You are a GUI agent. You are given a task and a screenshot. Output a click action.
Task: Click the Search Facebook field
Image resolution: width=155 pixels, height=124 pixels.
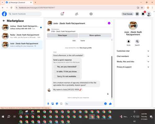(25, 14)
